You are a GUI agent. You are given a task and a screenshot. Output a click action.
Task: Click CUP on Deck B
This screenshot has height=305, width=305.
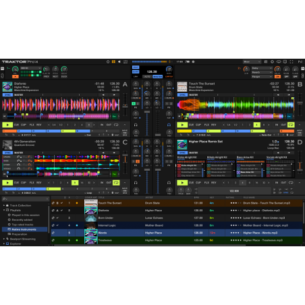tap(198, 125)
